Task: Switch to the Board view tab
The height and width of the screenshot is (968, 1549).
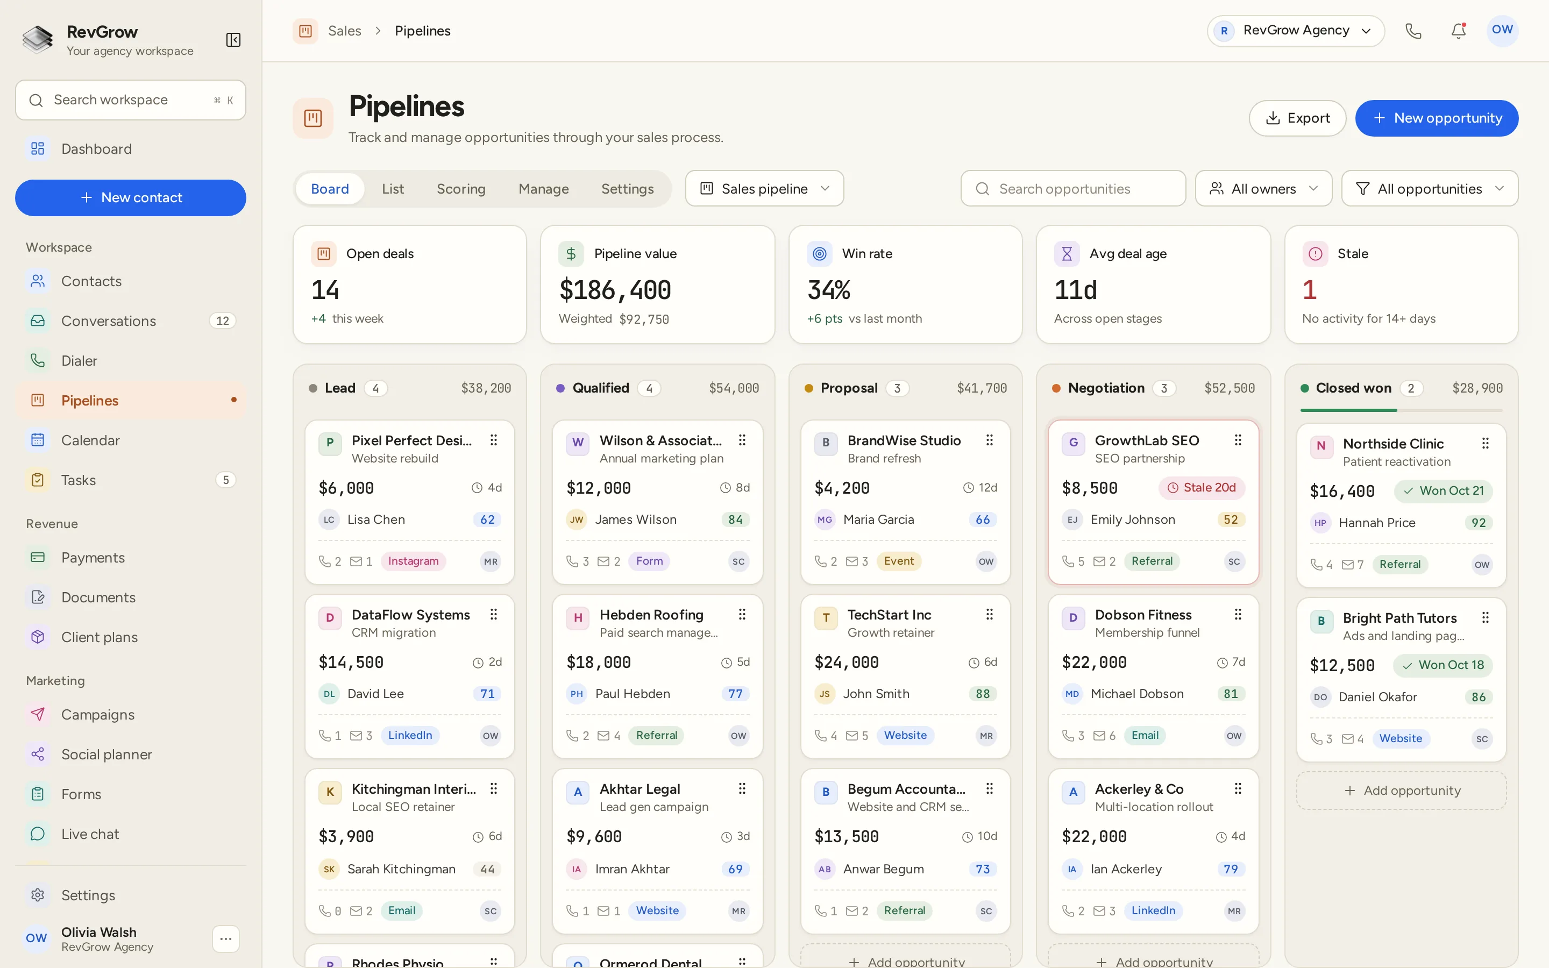Action: click(330, 188)
